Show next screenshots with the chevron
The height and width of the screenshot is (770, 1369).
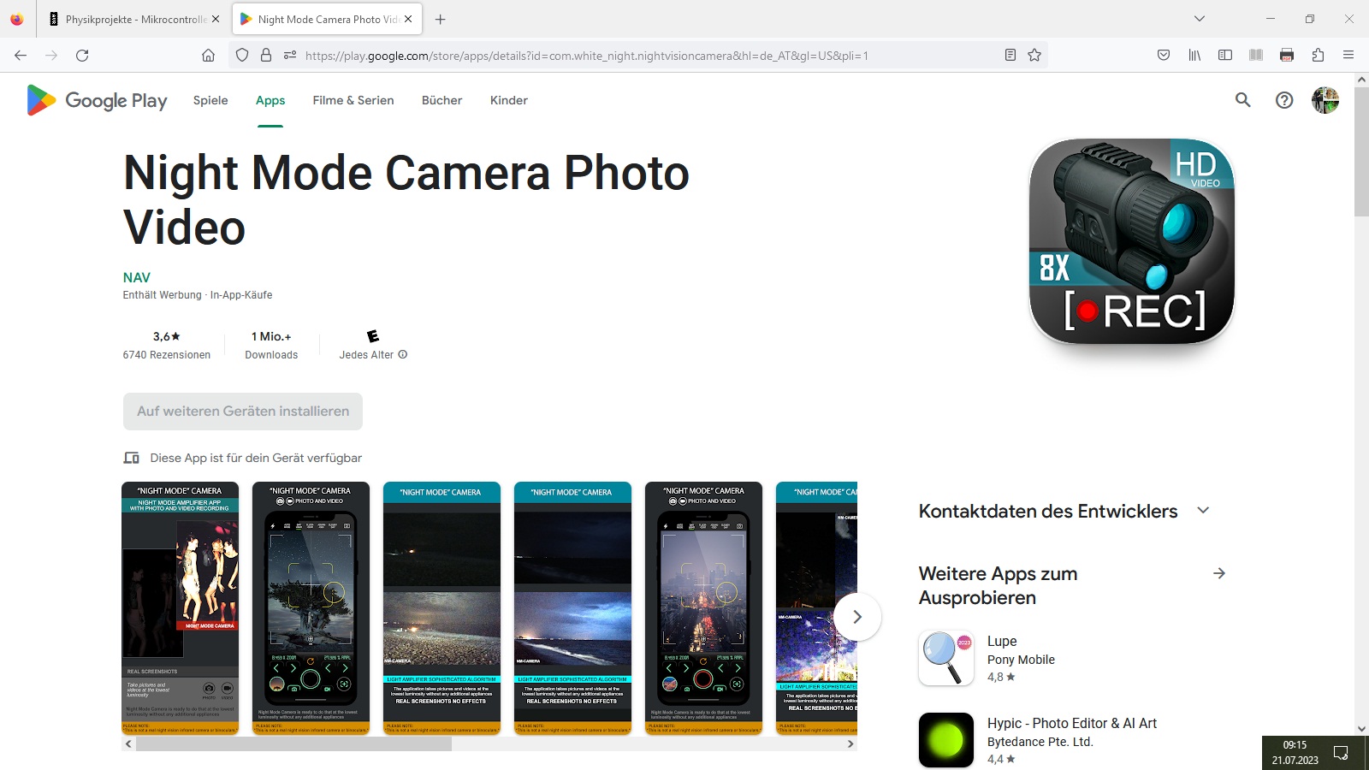coord(857,617)
